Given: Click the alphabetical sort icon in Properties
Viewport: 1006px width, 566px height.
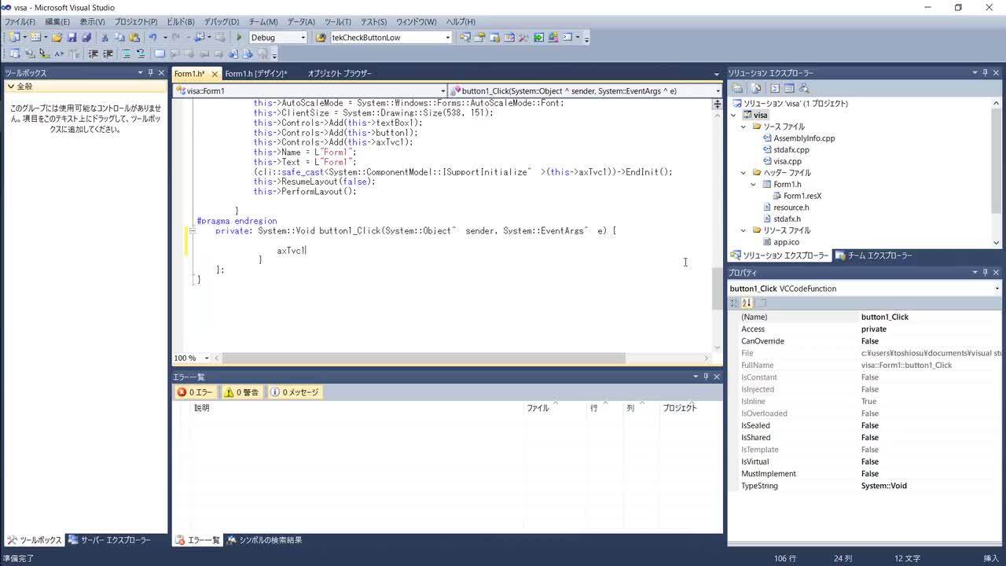Looking at the screenshot, I should point(747,303).
